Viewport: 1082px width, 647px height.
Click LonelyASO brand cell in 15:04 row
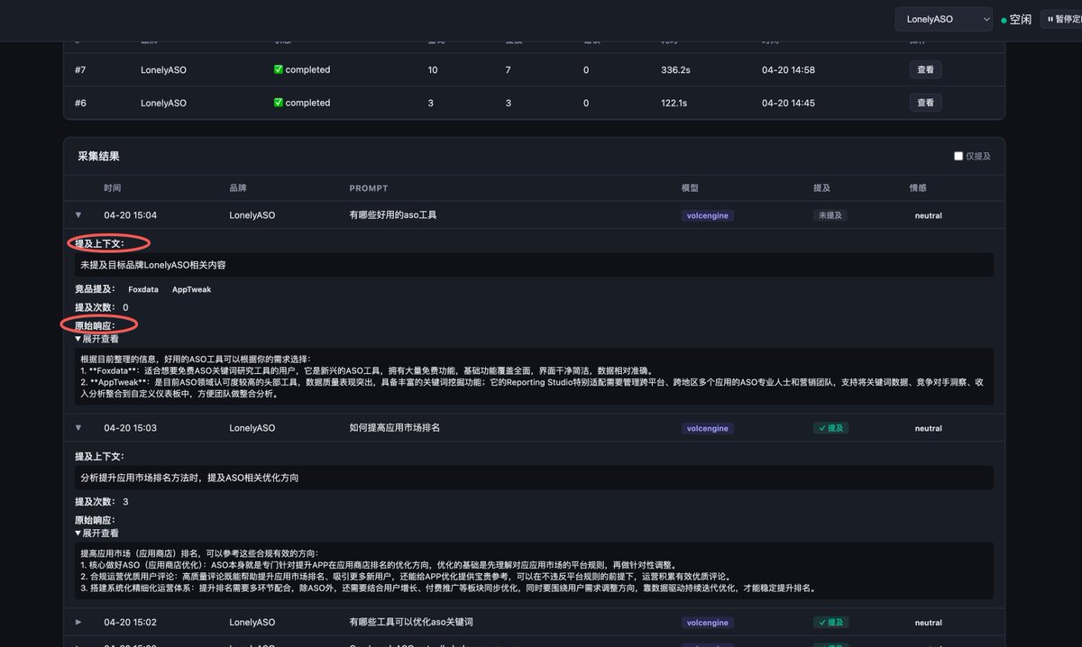coord(252,215)
